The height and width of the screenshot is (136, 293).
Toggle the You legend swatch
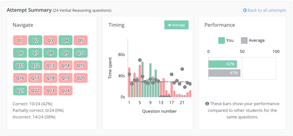coord(222,40)
